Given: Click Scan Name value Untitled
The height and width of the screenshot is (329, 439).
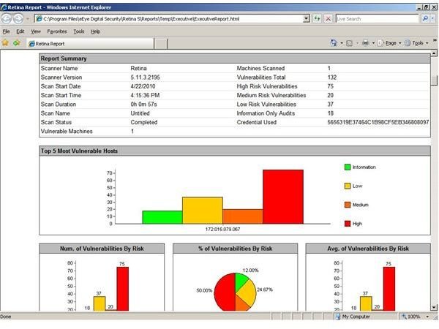Looking at the screenshot, I should click(x=140, y=113).
